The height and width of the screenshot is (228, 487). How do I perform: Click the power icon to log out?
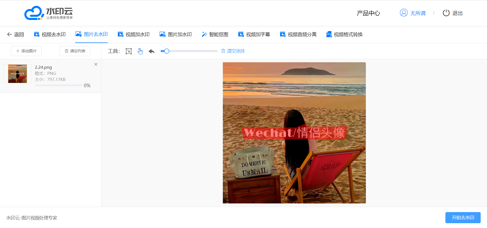[446, 13]
